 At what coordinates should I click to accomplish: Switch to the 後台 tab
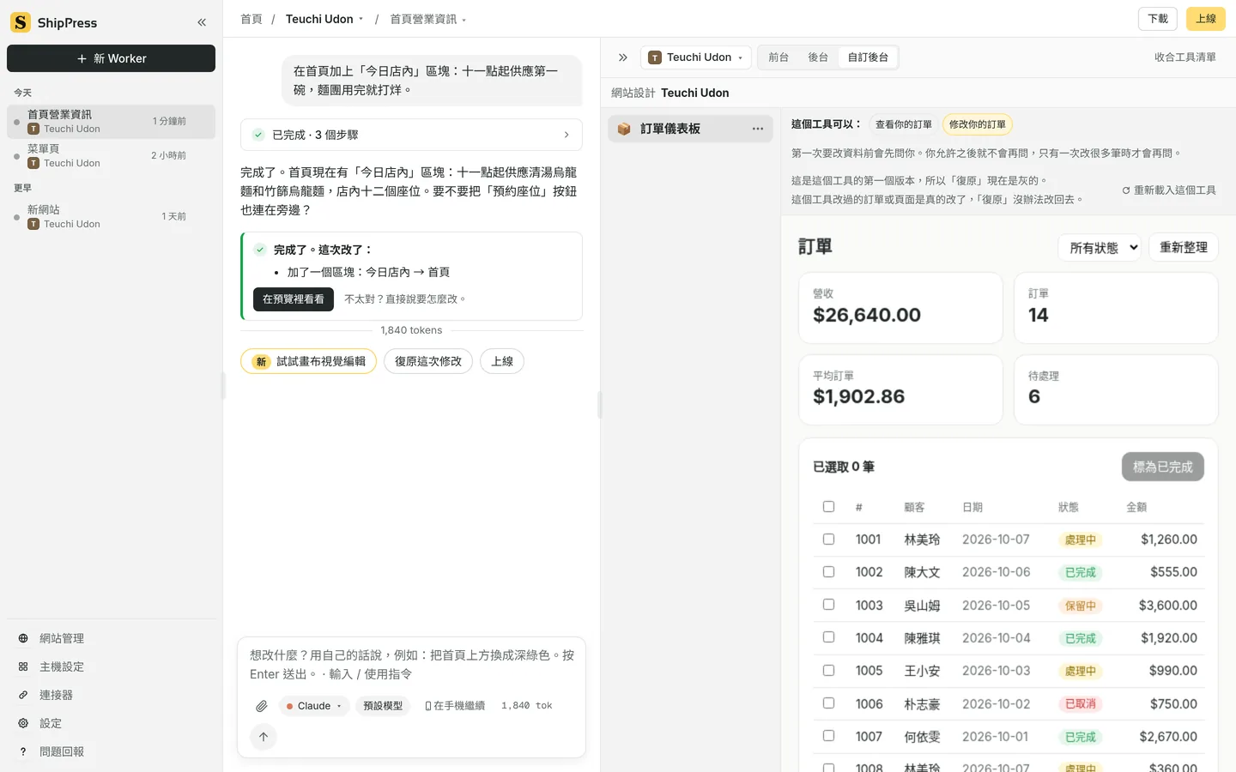[818, 57]
